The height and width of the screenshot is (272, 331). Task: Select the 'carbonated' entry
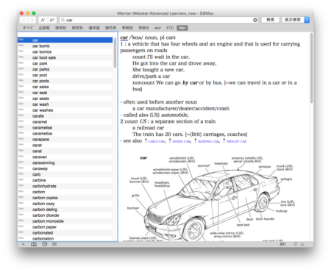click(x=65, y=233)
